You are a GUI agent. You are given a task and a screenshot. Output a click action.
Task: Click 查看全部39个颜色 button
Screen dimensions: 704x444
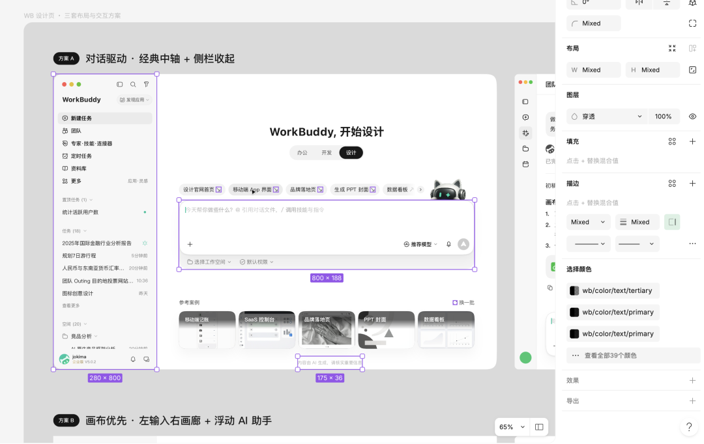pyautogui.click(x=633, y=355)
